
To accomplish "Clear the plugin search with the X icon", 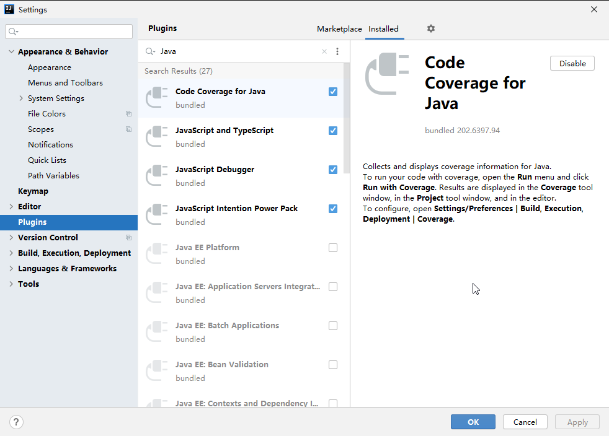I will click(x=323, y=51).
